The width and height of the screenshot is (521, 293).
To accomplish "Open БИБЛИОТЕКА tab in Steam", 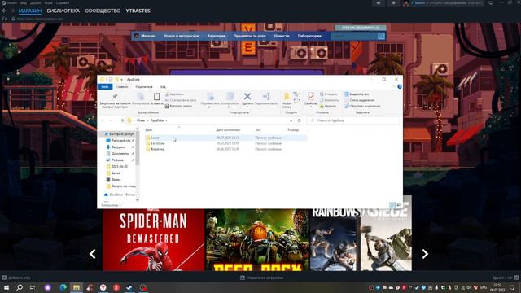I will [63, 11].
